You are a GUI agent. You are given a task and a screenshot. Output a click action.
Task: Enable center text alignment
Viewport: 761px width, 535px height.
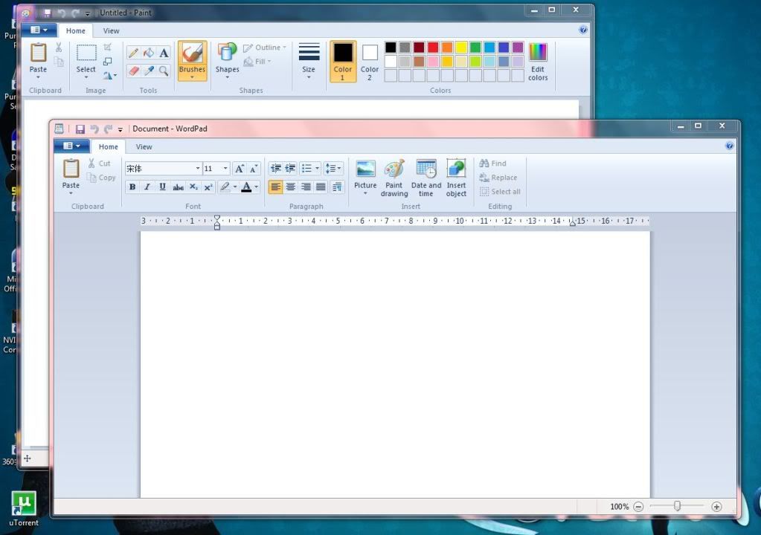[x=291, y=187]
